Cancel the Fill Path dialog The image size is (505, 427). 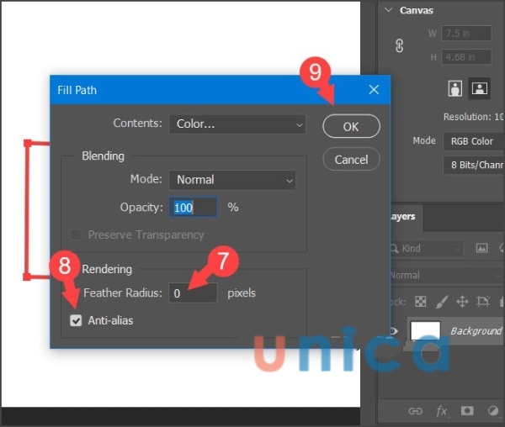tap(351, 160)
